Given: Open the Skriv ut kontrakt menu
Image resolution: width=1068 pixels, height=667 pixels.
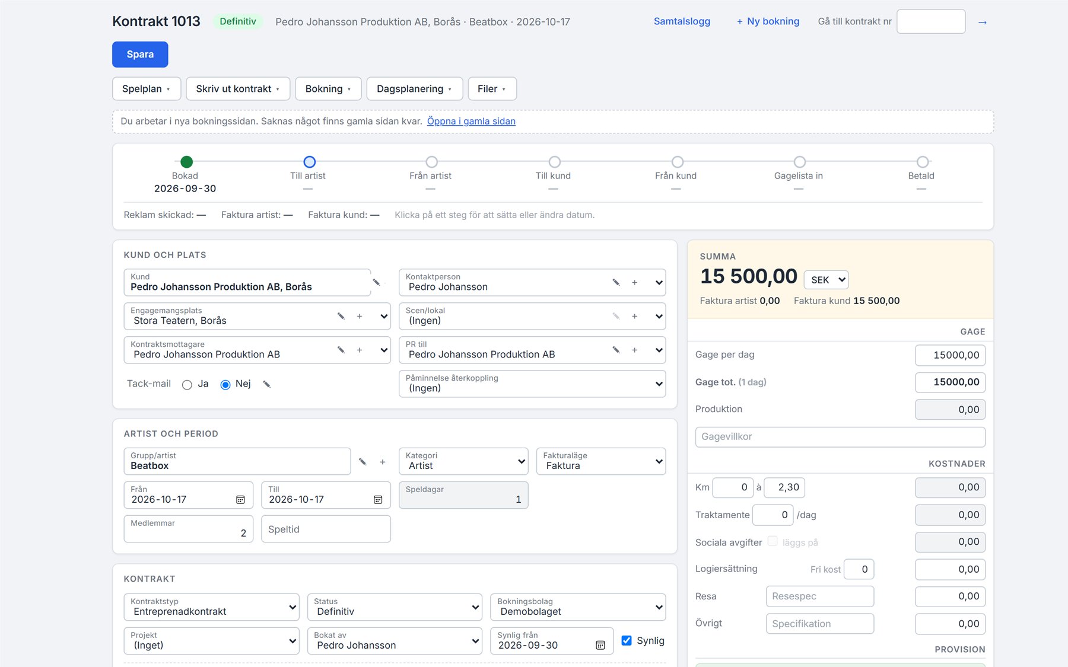Looking at the screenshot, I should (x=238, y=89).
